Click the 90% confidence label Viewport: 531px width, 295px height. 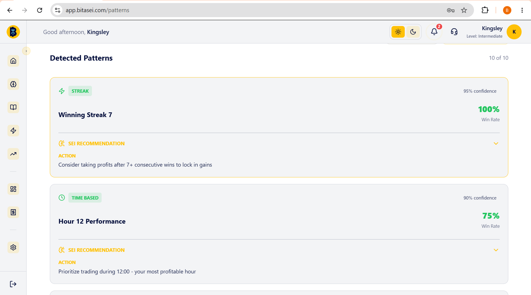(x=480, y=198)
